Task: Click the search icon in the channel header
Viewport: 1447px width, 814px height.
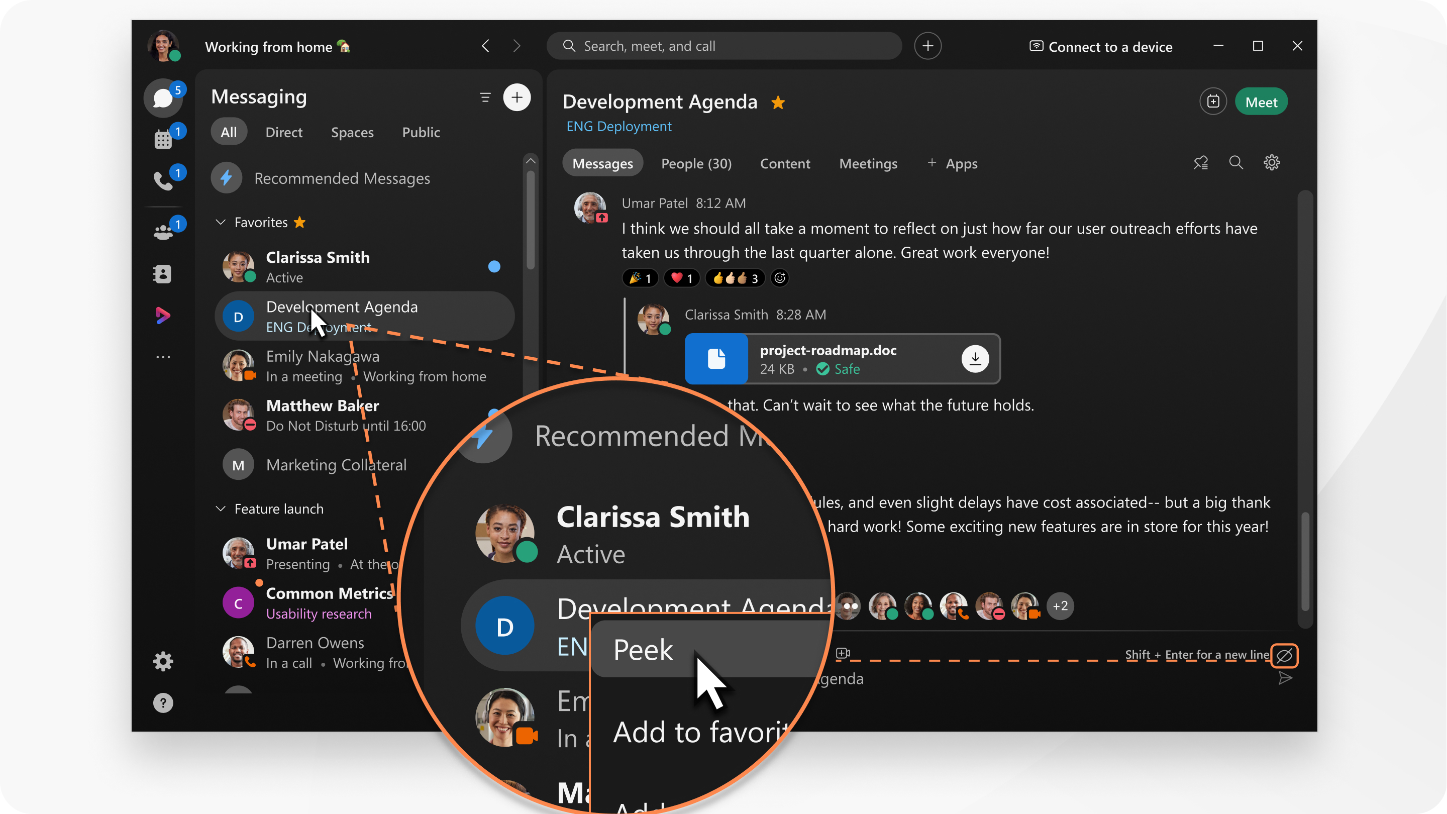Action: click(x=1236, y=162)
